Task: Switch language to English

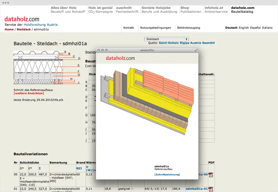Action: (244, 28)
